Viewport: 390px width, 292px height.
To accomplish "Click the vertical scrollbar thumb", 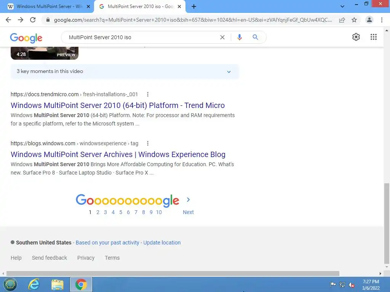I will click(x=387, y=224).
